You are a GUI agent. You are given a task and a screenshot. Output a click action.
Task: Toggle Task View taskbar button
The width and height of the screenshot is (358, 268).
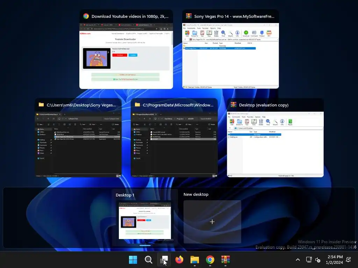(x=164, y=260)
